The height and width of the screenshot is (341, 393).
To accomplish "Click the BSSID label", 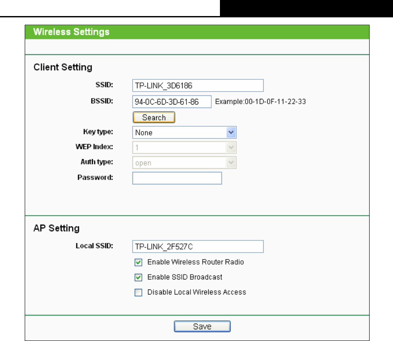I will pos(102,101).
